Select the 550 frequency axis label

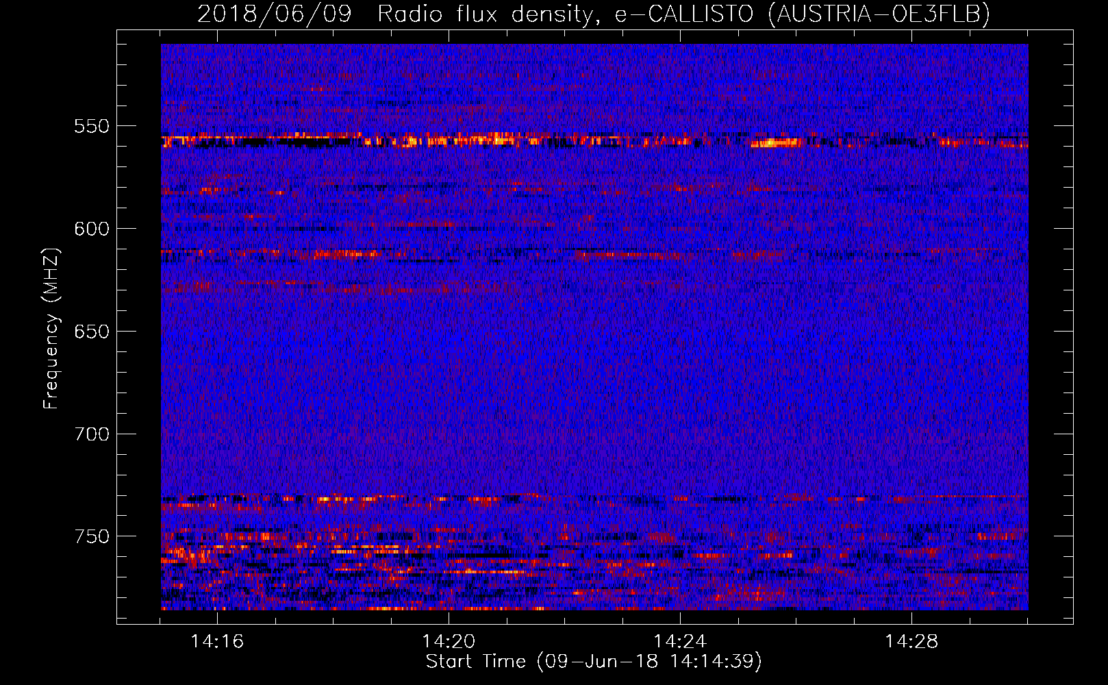pyautogui.click(x=92, y=126)
